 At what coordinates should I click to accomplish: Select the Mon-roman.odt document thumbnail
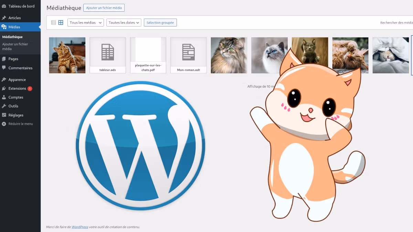point(189,55)
